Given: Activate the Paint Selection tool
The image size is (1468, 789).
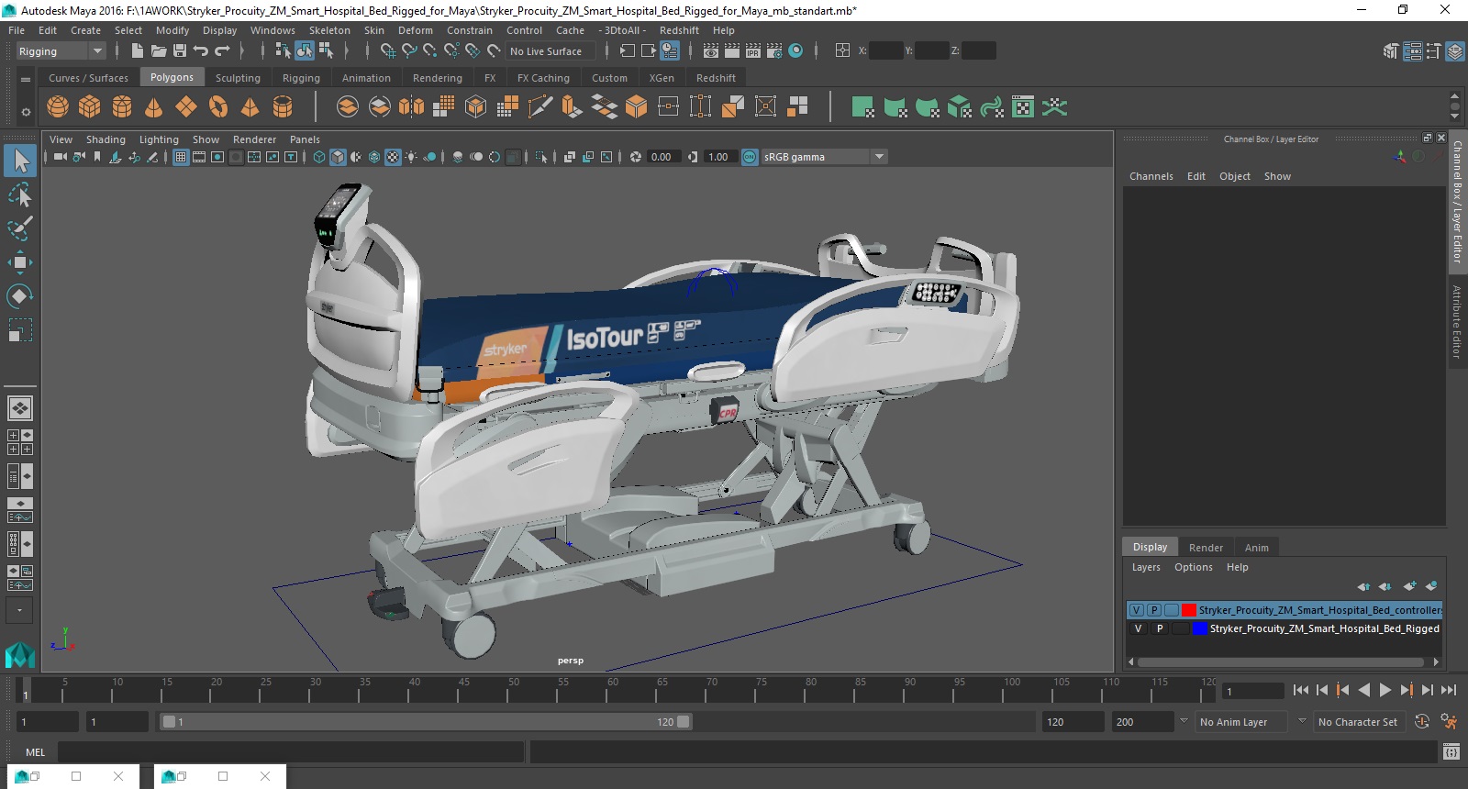Looking at the screenshot, I should click(x=20, y=228).
